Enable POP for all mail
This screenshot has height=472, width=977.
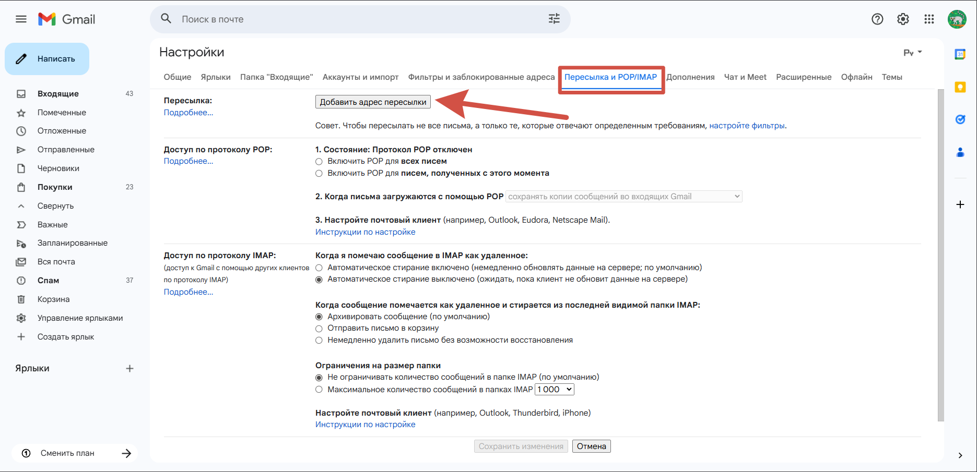click(319, 162)
